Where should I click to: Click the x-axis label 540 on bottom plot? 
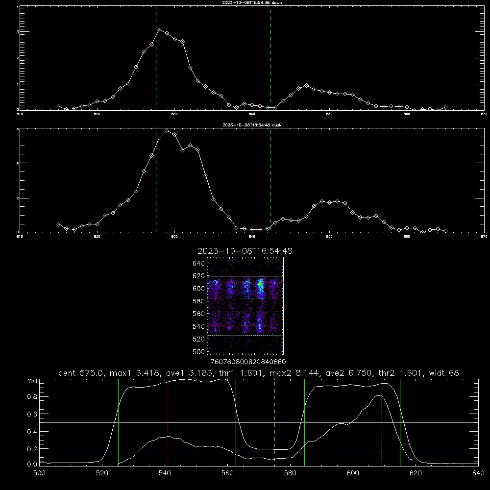pyautogui.click(x=165, y=473)
